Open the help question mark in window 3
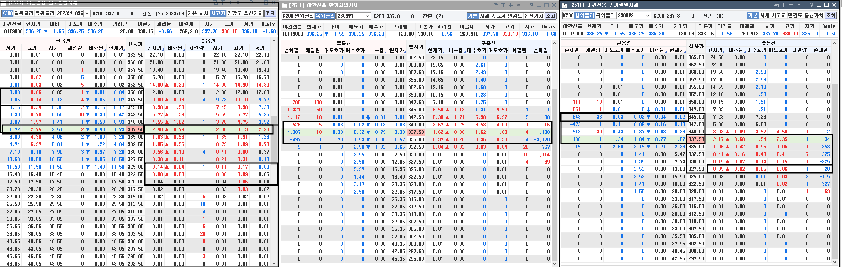The width and height of the screenshot is (842, 267). coord(812,5)
